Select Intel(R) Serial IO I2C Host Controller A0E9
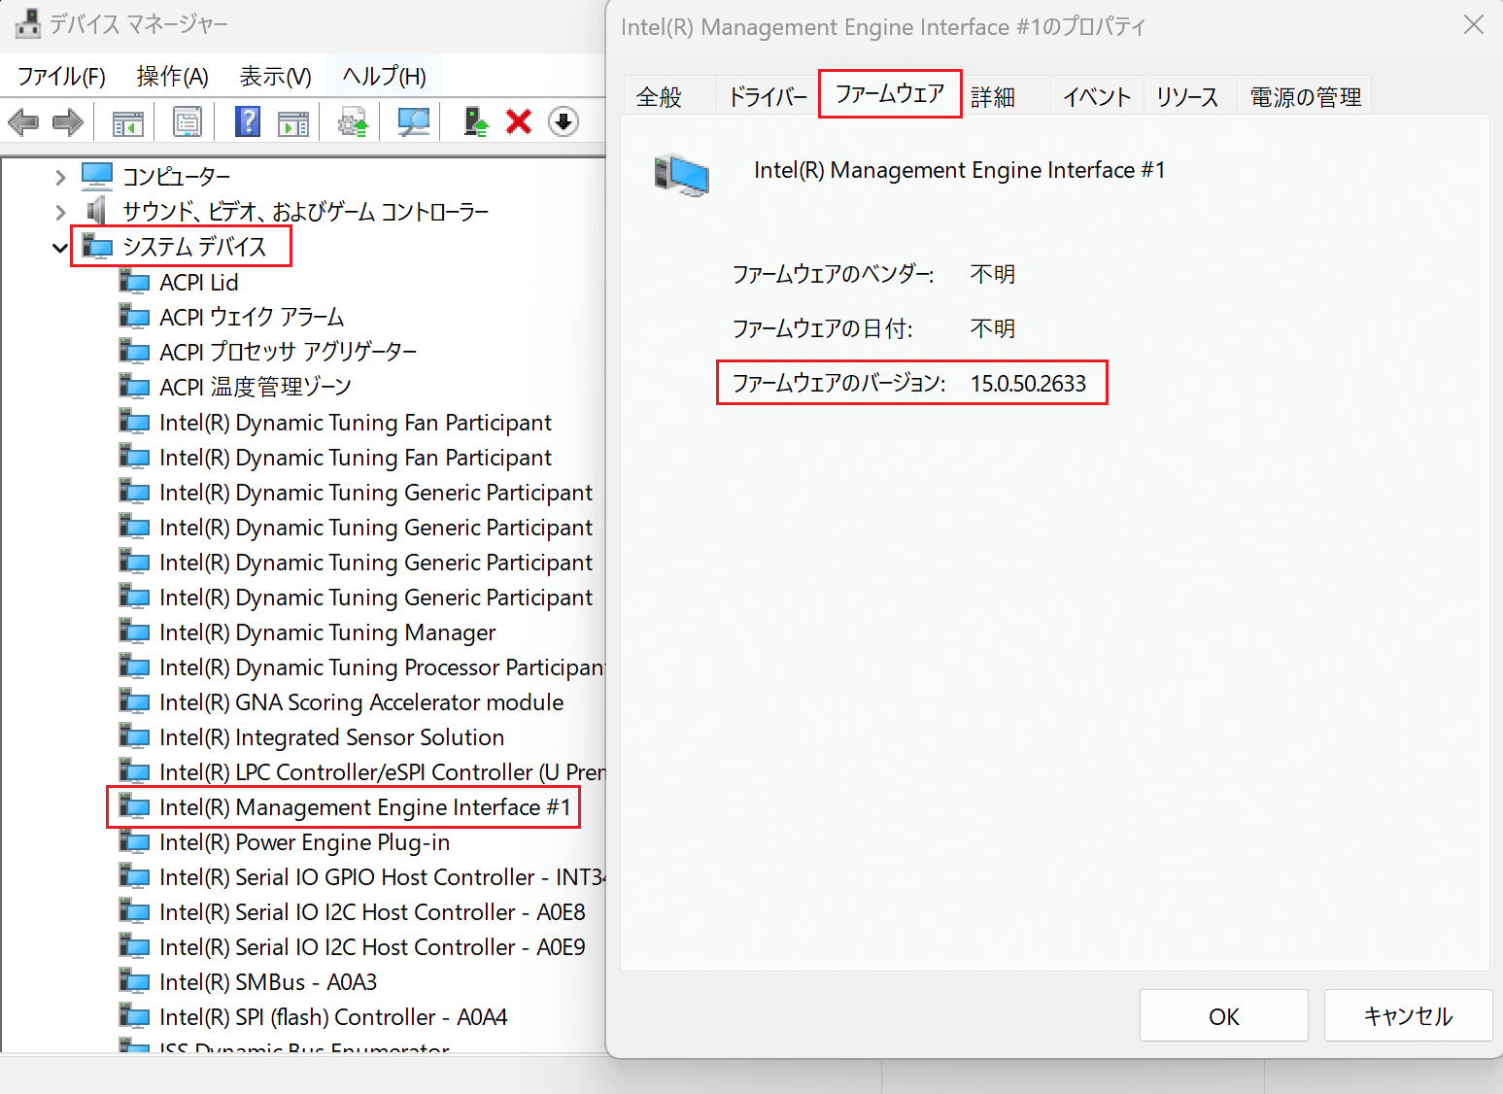Image resolution: width=1503 pixels, height=1094 pixels. [372, 946]
